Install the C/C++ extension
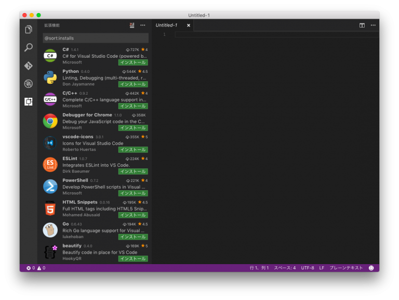 (133, 106)
